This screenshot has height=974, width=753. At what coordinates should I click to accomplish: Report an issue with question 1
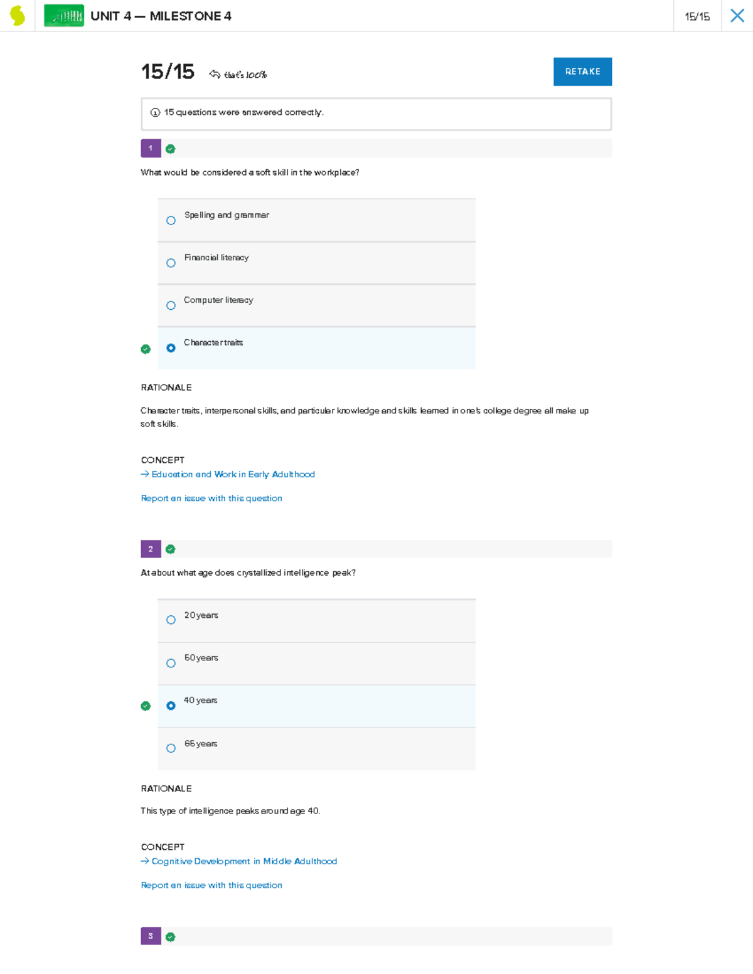211,499
